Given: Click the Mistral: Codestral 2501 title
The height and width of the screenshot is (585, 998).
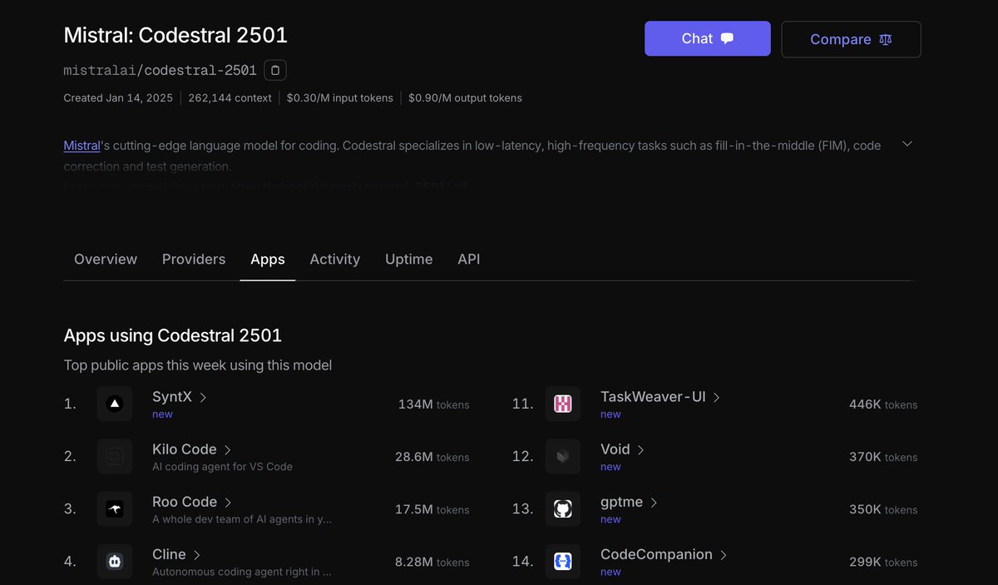Looking at the screenshot, I should click(175, 35).
